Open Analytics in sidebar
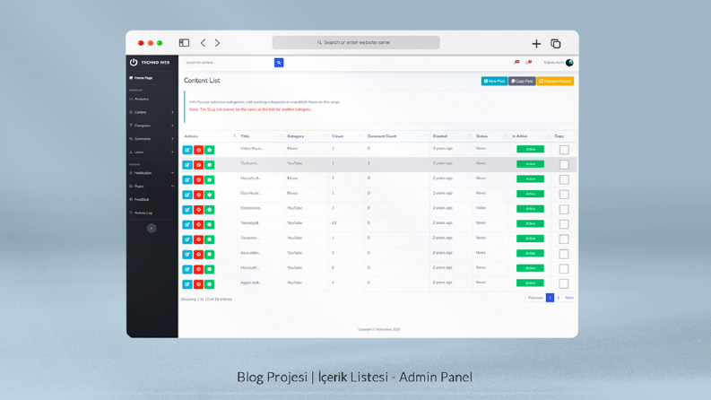Viewport: 711px width, 400px height. click(x=141, y=99)
